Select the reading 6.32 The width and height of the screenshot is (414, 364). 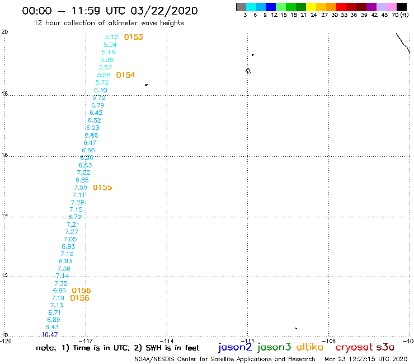point(95,120)
